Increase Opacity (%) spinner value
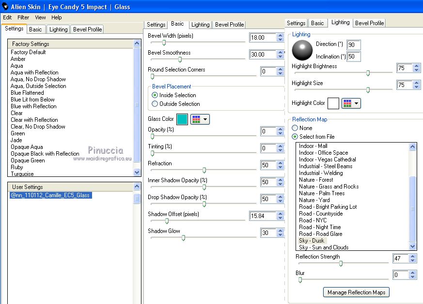Image resolution: width=423 pixels, height=304 pixels. point(281,129)
